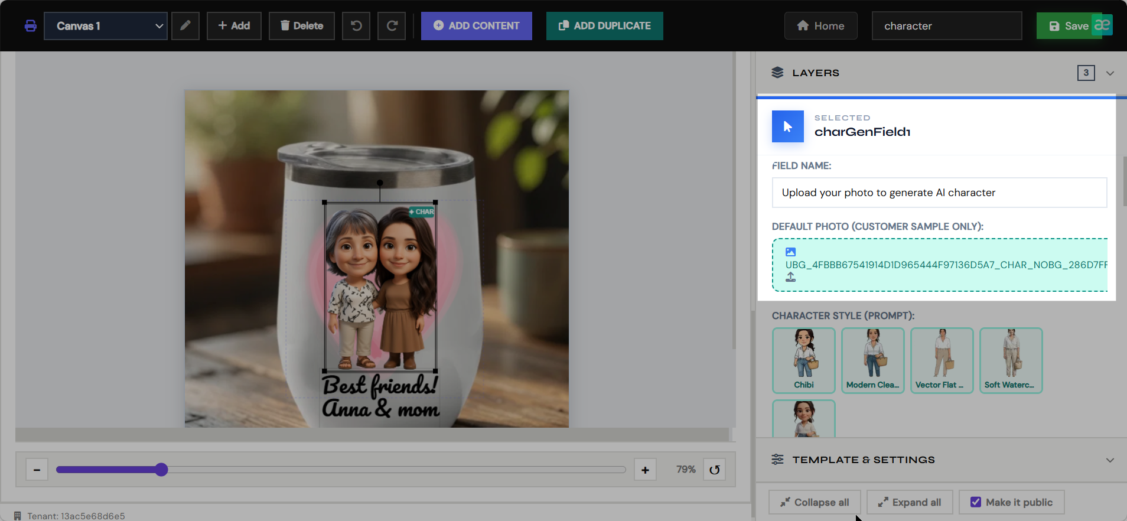Click the Delete canvas button
The height and width of the screenshot is (521, 1127).
pos(302,26)
